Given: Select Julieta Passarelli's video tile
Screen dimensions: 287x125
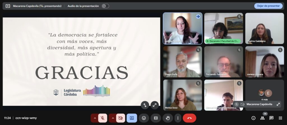Looking at the screenshot, I should point(182,28).
